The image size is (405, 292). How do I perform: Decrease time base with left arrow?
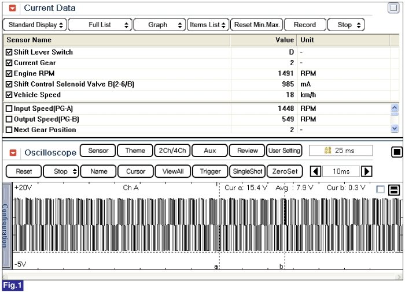click(315, 171)
